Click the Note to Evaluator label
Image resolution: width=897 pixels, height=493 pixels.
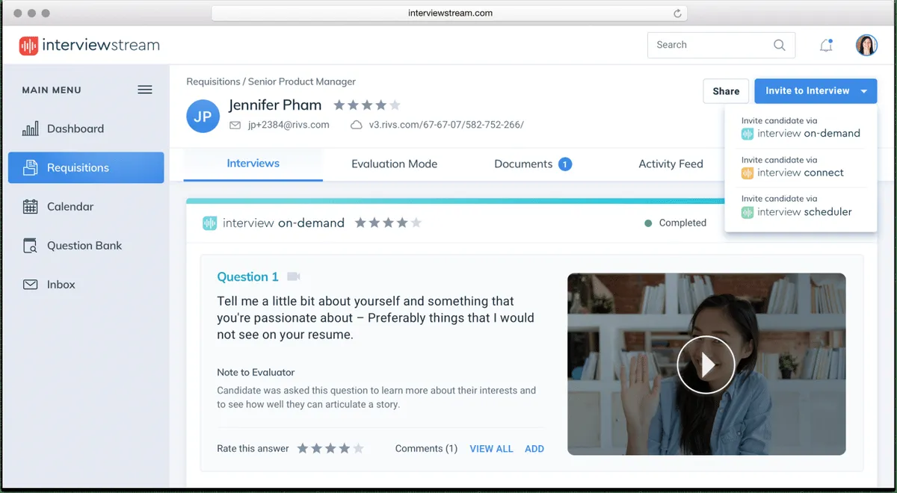click(256, 372)
